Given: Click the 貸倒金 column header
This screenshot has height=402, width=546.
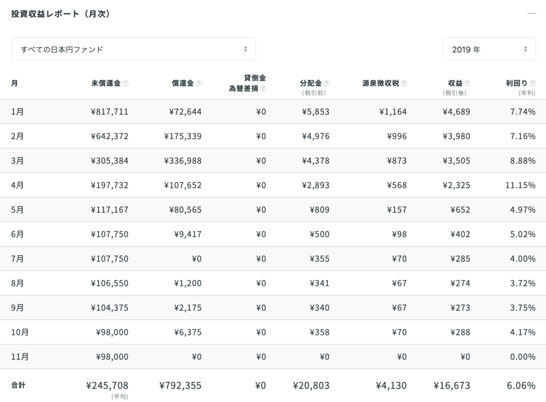Looking at the screenshot, I should pos(255,78).
